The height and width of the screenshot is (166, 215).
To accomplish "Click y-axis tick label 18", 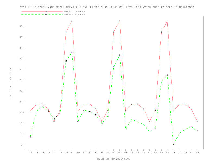I will pyautogui.click(x=21, y=134).
